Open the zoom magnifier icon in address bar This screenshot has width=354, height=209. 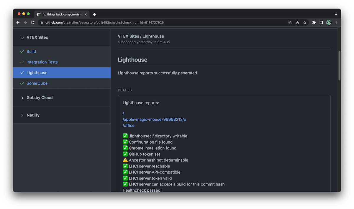click(290, 22)
